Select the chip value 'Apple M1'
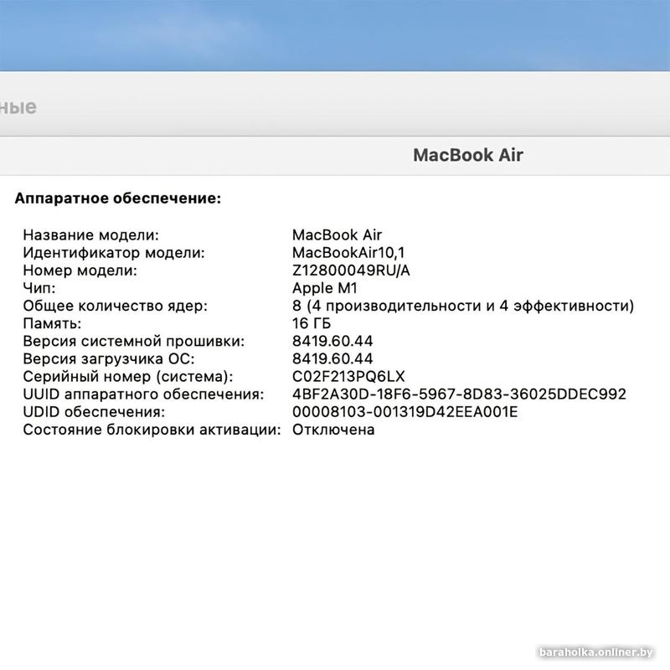The height and width of the screenshot is (670, 670). click(x=325, y=288)
